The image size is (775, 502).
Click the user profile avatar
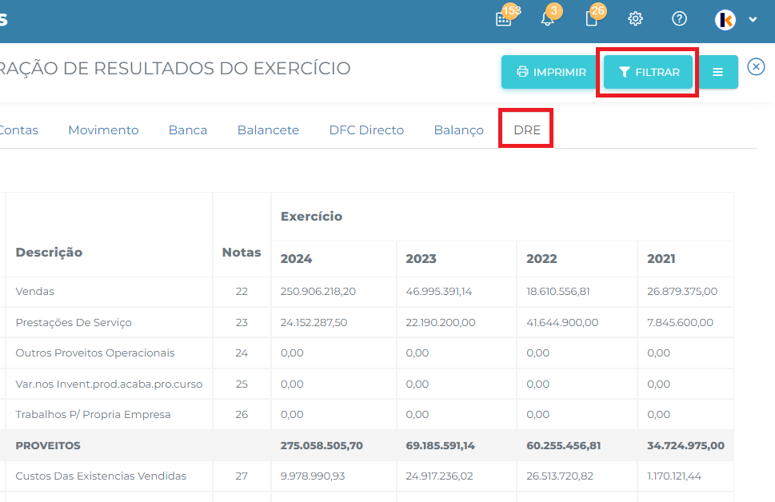coord(725,20)
